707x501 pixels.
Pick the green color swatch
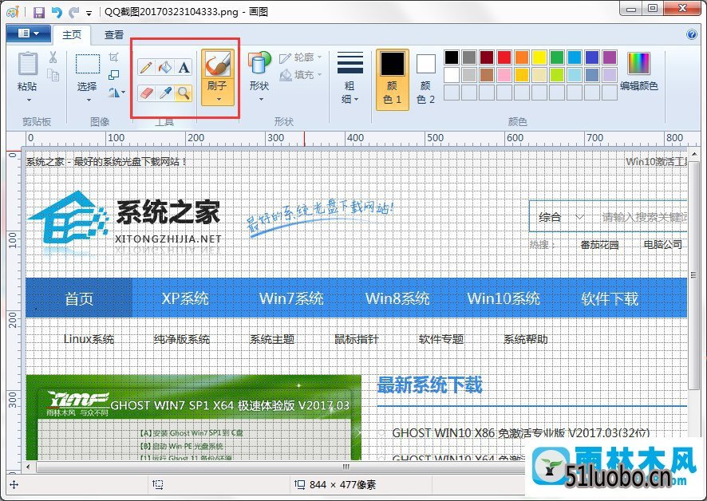[557, 57]
